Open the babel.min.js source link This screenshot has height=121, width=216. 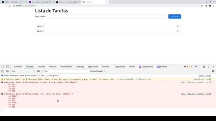coord(202,79)
